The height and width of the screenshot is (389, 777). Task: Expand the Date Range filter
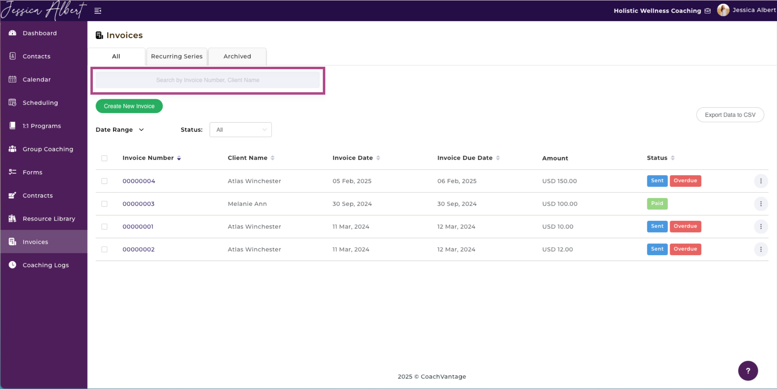click(x=120, y=130)
